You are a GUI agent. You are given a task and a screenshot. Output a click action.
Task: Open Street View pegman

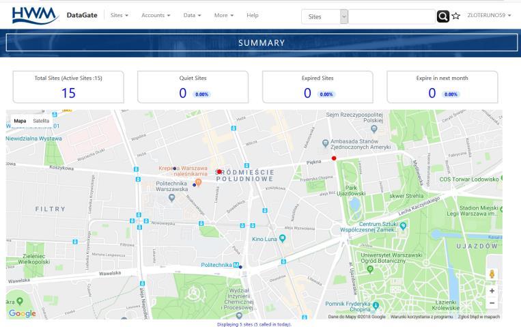pyautogui.click(x=492, y=274)
